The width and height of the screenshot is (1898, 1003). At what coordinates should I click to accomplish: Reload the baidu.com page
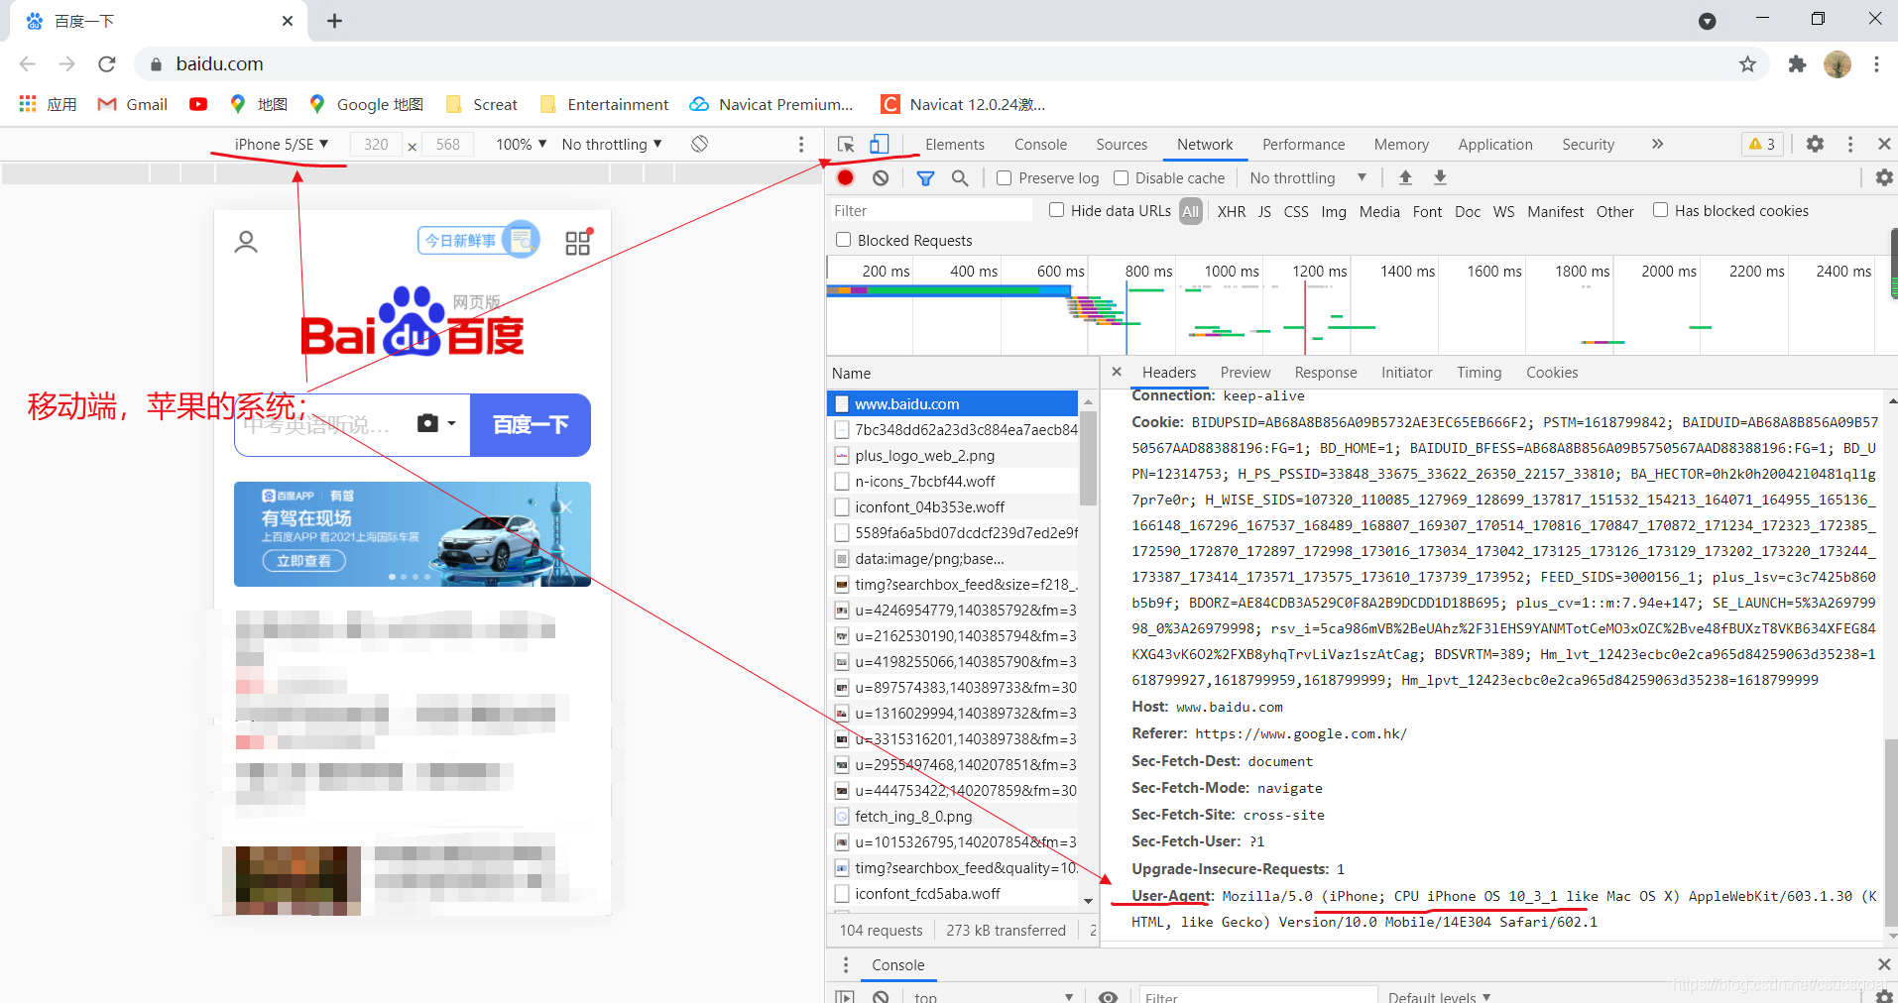click(107, 64)
